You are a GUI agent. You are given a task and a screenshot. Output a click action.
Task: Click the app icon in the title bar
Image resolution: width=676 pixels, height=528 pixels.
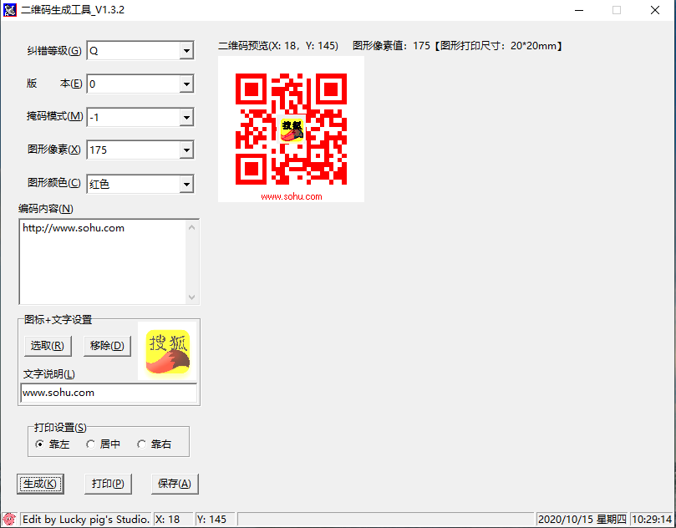tap(10, 10)
